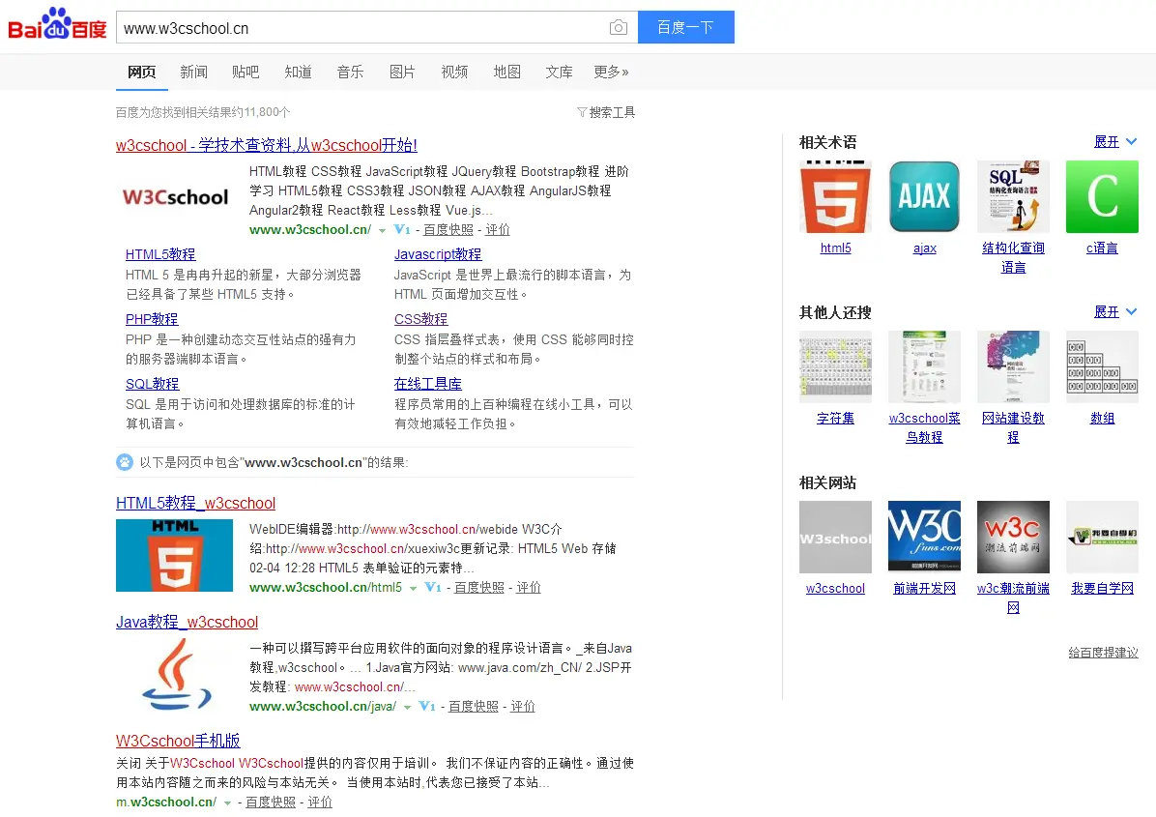Click the 百度一下 search button
This screenshot has height=817, width=1156.
[x=685, y=27]
